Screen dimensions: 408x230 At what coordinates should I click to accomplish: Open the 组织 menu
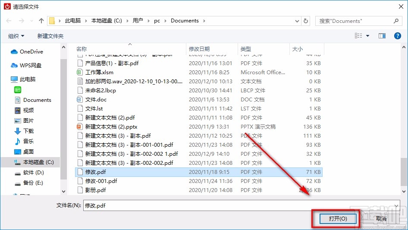click(16, 36)
